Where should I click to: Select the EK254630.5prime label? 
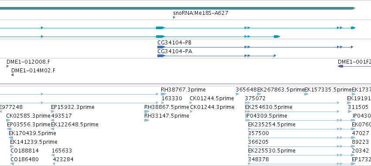269,107
